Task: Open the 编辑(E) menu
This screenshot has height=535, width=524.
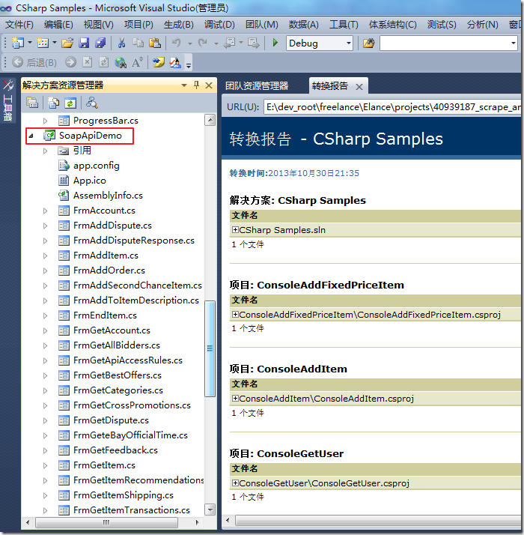Action: click(x=58, y=25)
